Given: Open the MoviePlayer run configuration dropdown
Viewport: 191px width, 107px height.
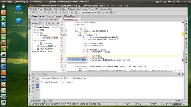Looking at the screenshot, I should click(x=86, y=12).
